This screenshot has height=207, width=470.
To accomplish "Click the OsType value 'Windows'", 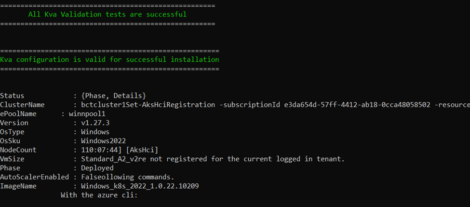I will (x=95, y=132).
